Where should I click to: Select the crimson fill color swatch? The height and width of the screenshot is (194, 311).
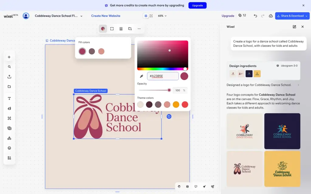(82, 51)
